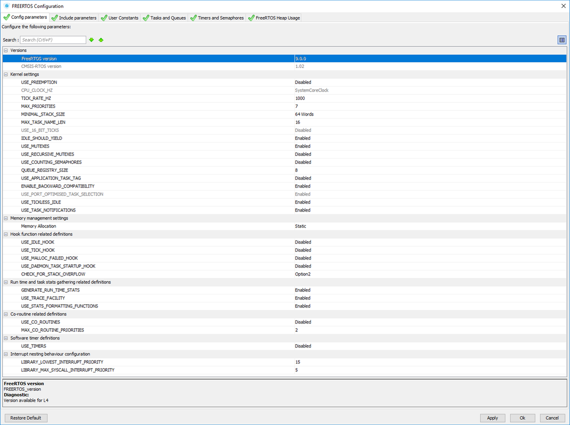Click the QUEUE_REGISTRY_SIZE value 8

tap(297, 171)
